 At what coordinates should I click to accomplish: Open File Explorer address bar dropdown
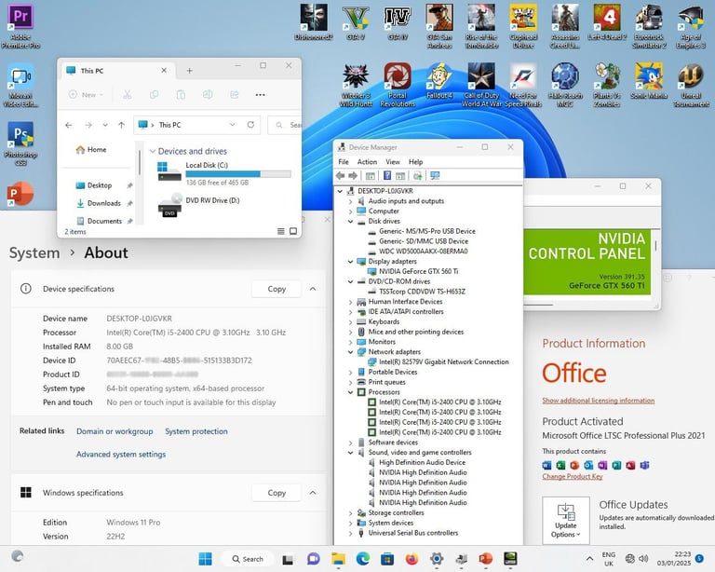[232, 125]
